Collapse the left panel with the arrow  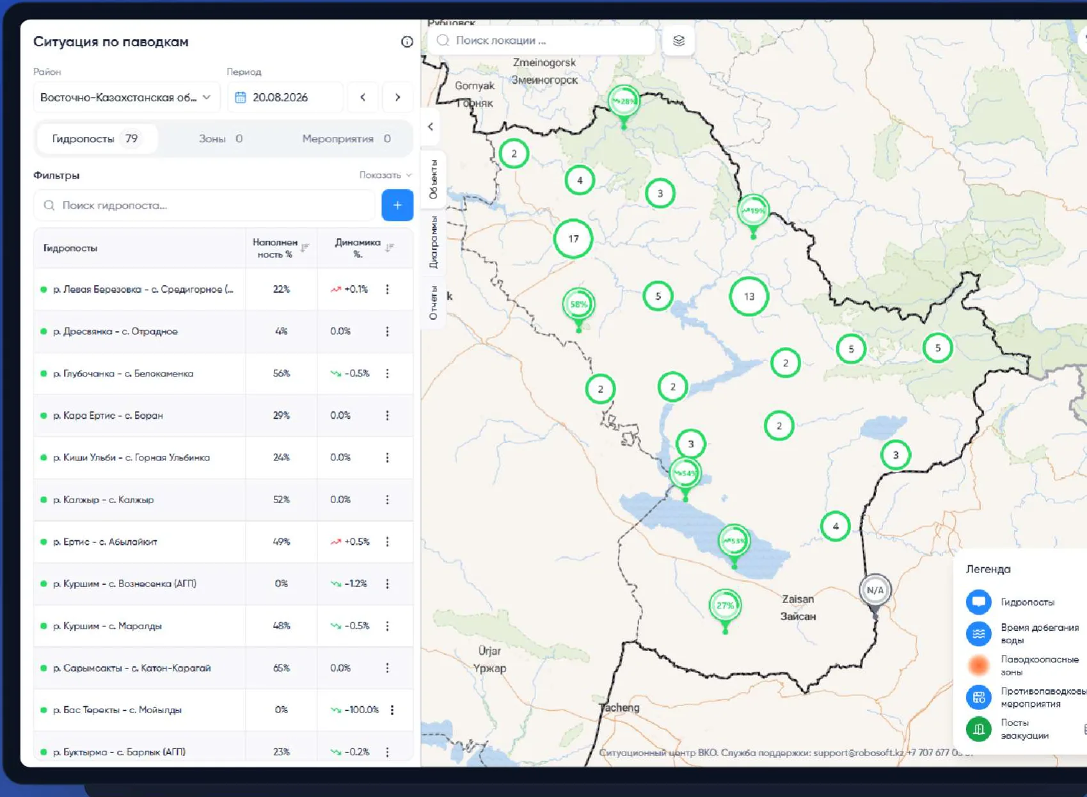point(431,127)
